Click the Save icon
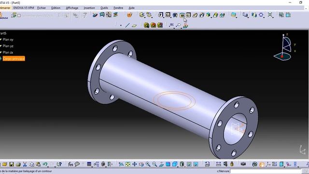 pos(12,164)
